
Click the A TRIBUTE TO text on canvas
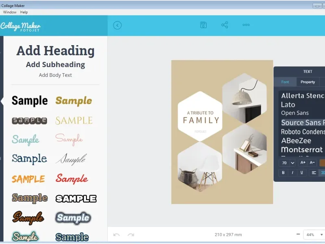(x=200, y=113)
